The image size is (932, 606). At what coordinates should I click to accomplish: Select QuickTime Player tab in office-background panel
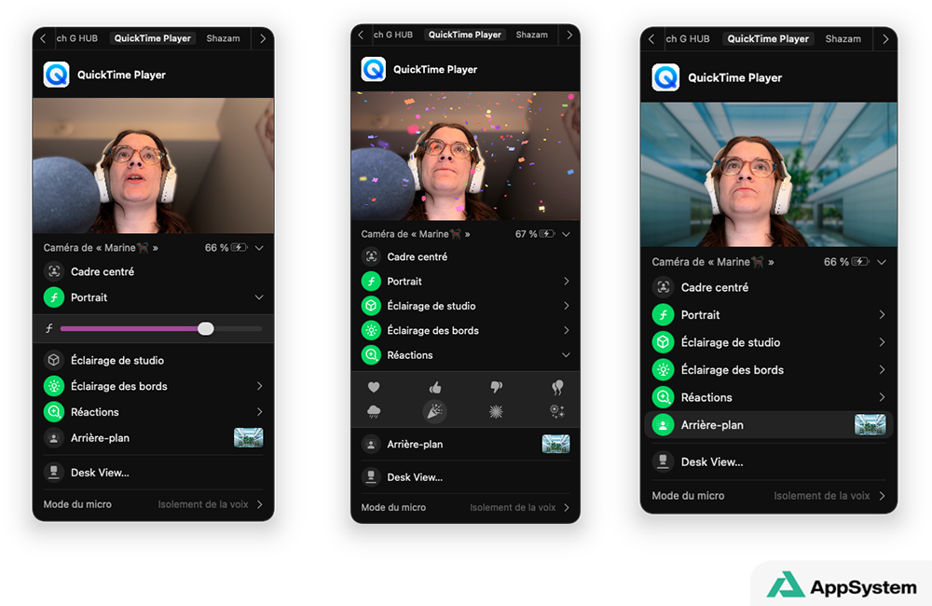tap(768, 39)
